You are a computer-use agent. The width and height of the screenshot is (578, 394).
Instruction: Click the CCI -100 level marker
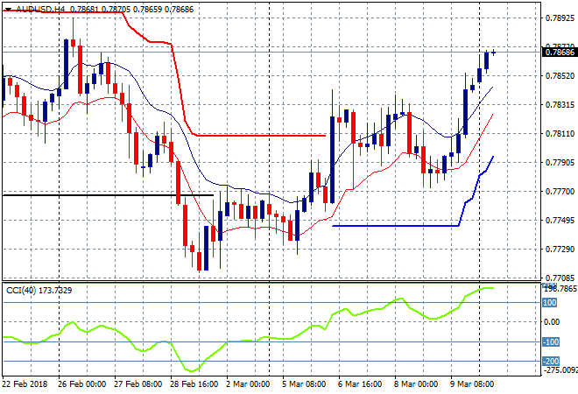point(551,342)
